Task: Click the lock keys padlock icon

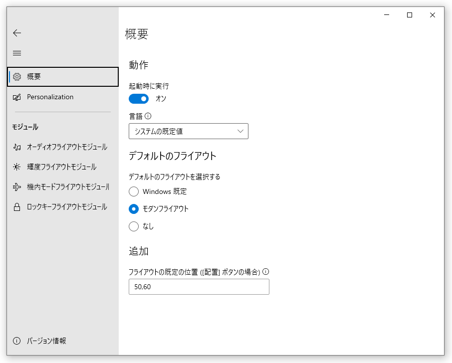Action: pos(17,207)
